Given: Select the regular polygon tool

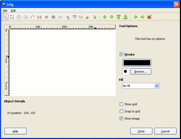Looking at the screenshot, I should point(40,17).
